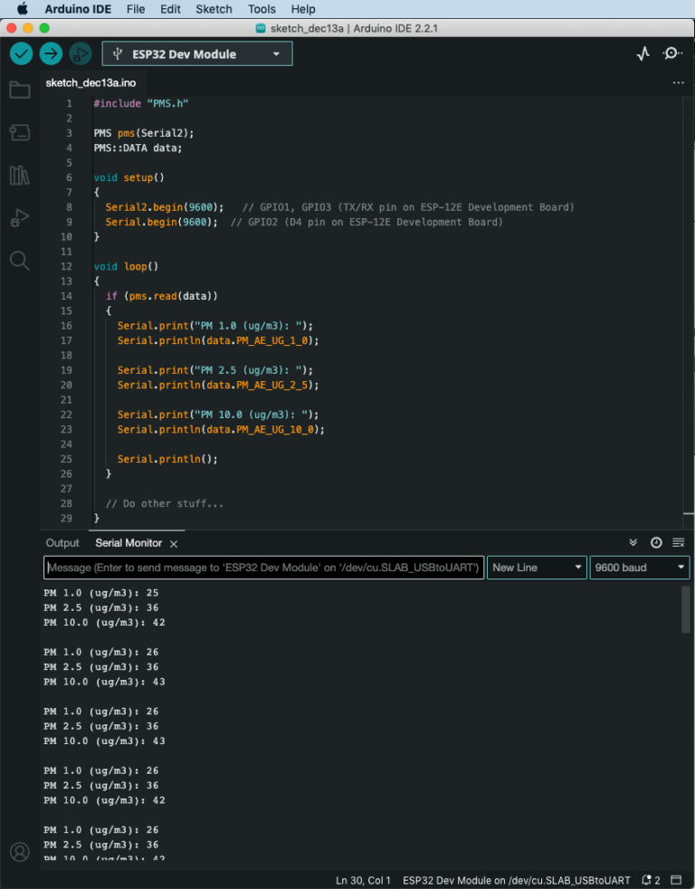Click the Upload arrow button
695x889 pixels.
tap(51, 54)
